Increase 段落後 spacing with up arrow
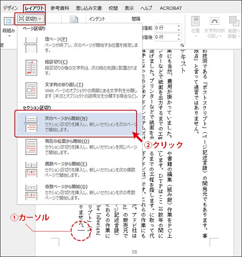This screenshot has width=242, height=257. coord(179,35)
